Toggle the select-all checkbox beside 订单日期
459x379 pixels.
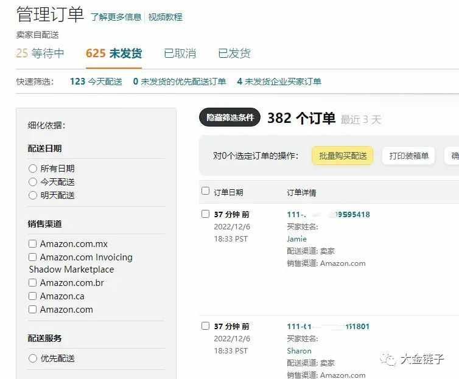pos(206,191)
